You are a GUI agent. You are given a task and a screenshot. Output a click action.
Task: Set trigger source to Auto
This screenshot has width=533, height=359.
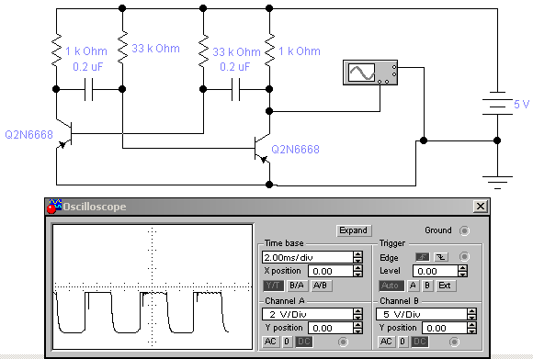pos(391,286)
